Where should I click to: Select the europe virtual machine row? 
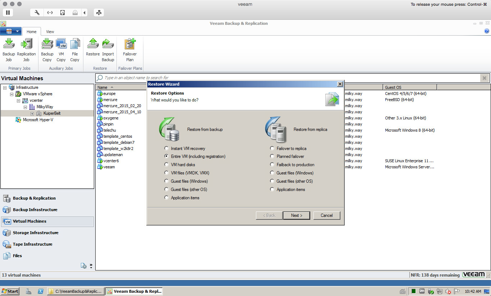(x=109, y=94)
